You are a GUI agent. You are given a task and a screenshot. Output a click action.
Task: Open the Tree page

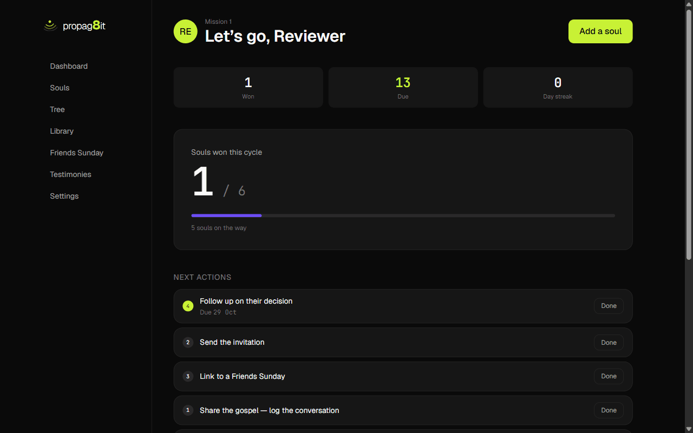tap(57, 109)
